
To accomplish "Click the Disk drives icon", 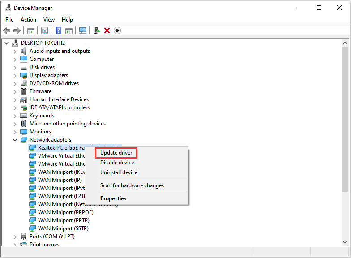I will click(x=23, y=68).
